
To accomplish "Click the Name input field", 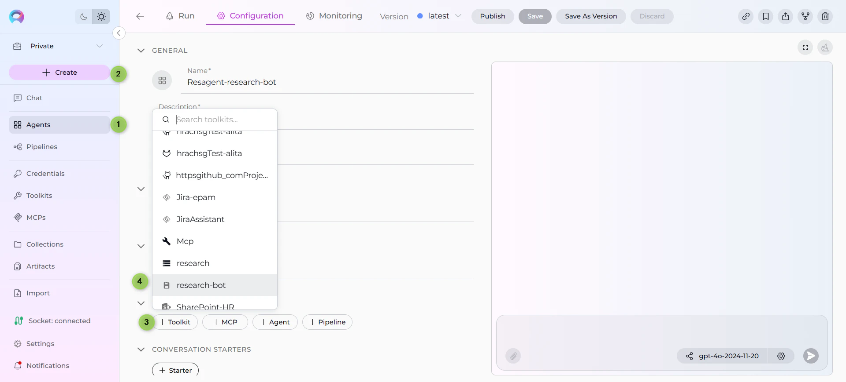I will coord(327,82).
